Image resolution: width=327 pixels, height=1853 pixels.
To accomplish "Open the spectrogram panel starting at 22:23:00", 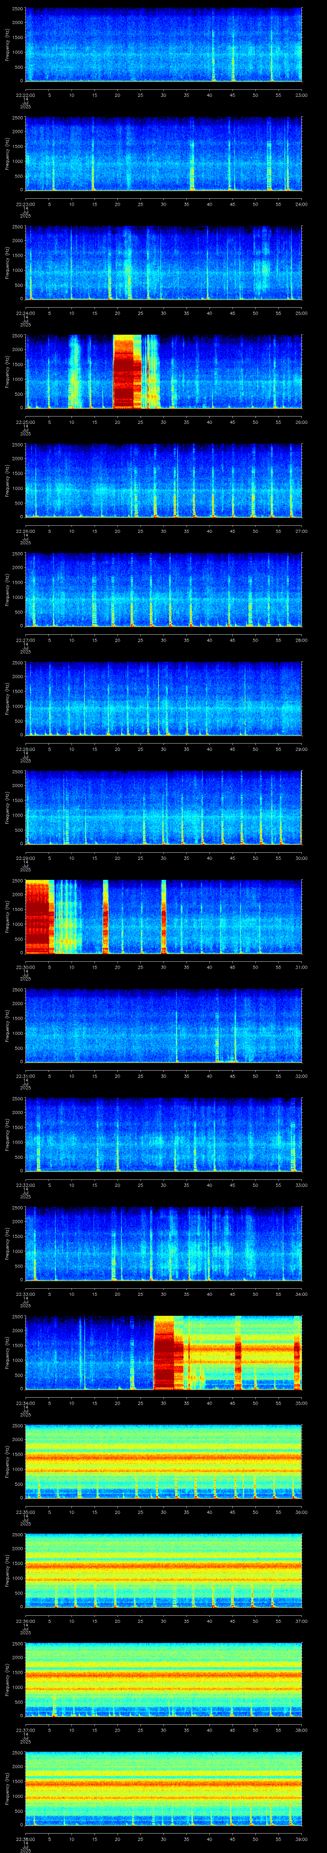I will [x=163, y=154].
